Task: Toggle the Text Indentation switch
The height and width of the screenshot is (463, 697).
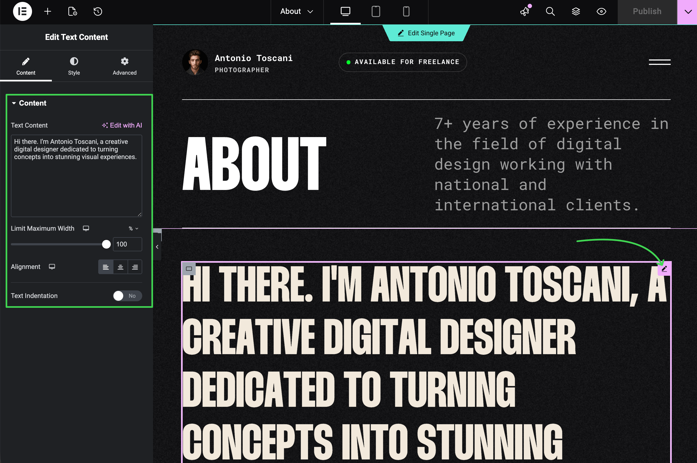Action: click(x=127, y=296)
